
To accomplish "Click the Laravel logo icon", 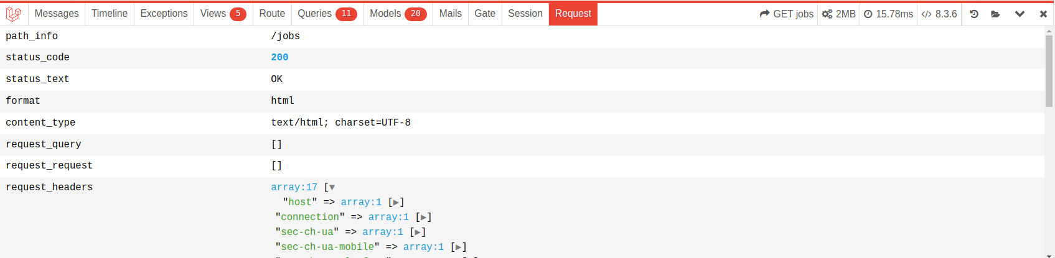I will (x=14, y=14).
